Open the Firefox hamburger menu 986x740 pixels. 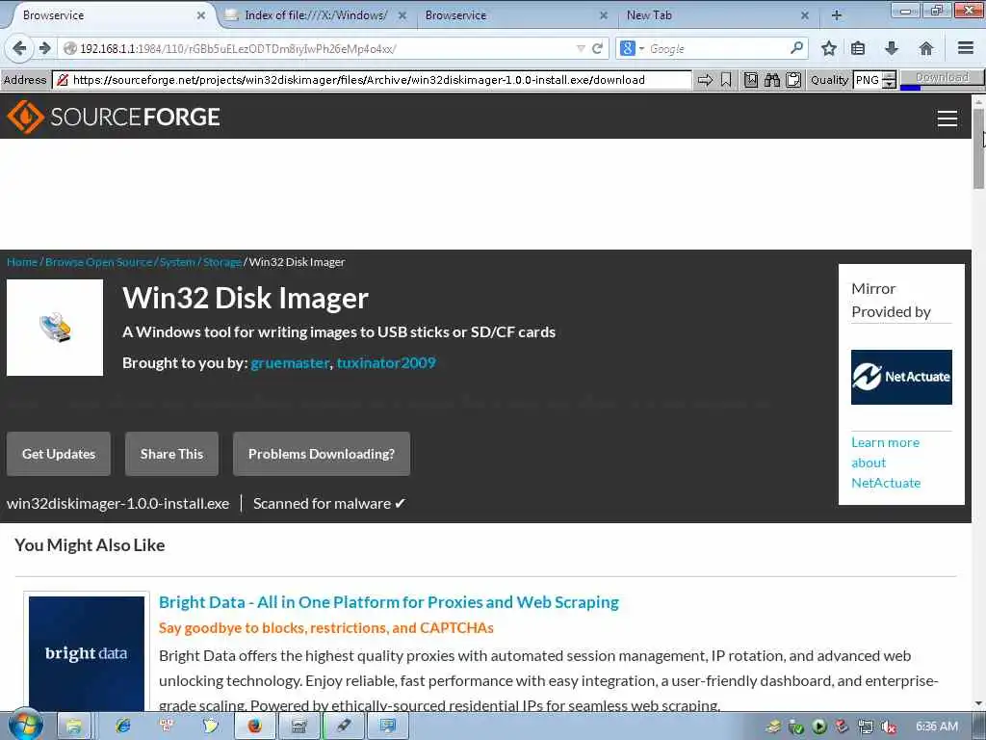pyautogui.click(x=966, y=48)
